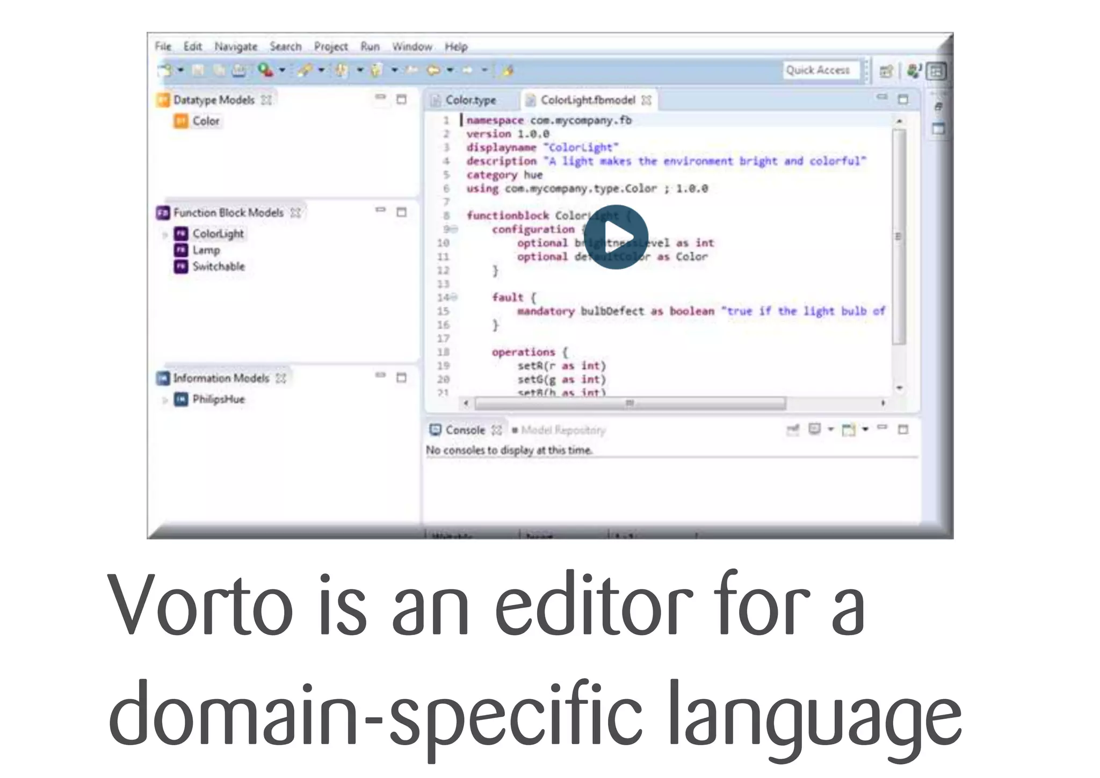Close the Datatype Models view
The image size is (1100, 778).
point(266,100)
